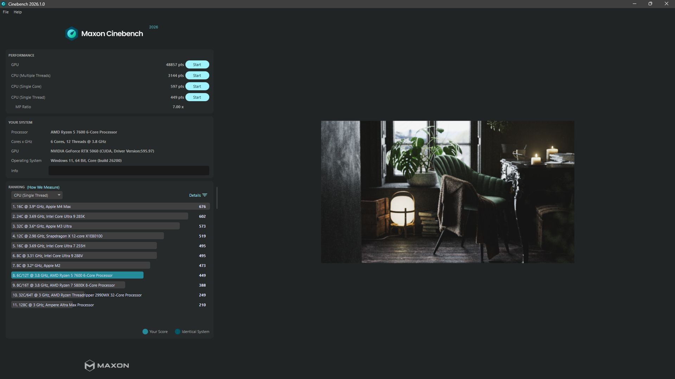This screenshot has height=379, width=675.
Task: Select the Apple M4 Max ranking row
Action: 110,207
